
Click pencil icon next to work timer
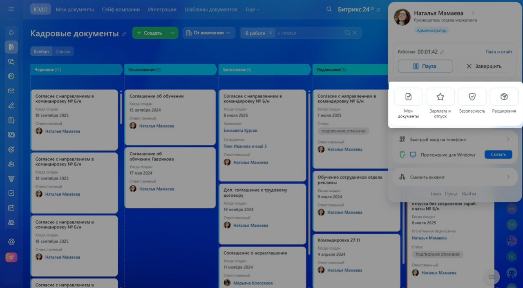pyautogui.click(x=442, y=52)
